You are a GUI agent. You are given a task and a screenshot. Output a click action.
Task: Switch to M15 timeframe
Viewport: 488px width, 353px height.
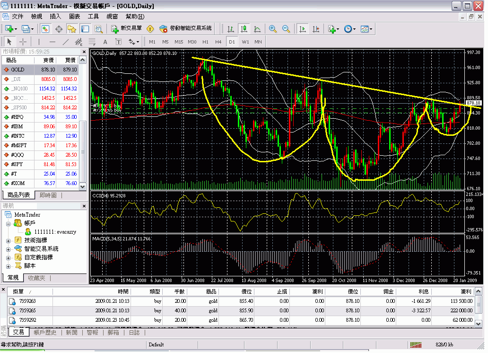click(179, 42)
